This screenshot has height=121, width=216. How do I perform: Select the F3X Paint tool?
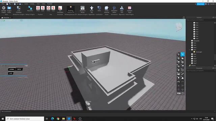pyautogui.click(x=183, y=58)
